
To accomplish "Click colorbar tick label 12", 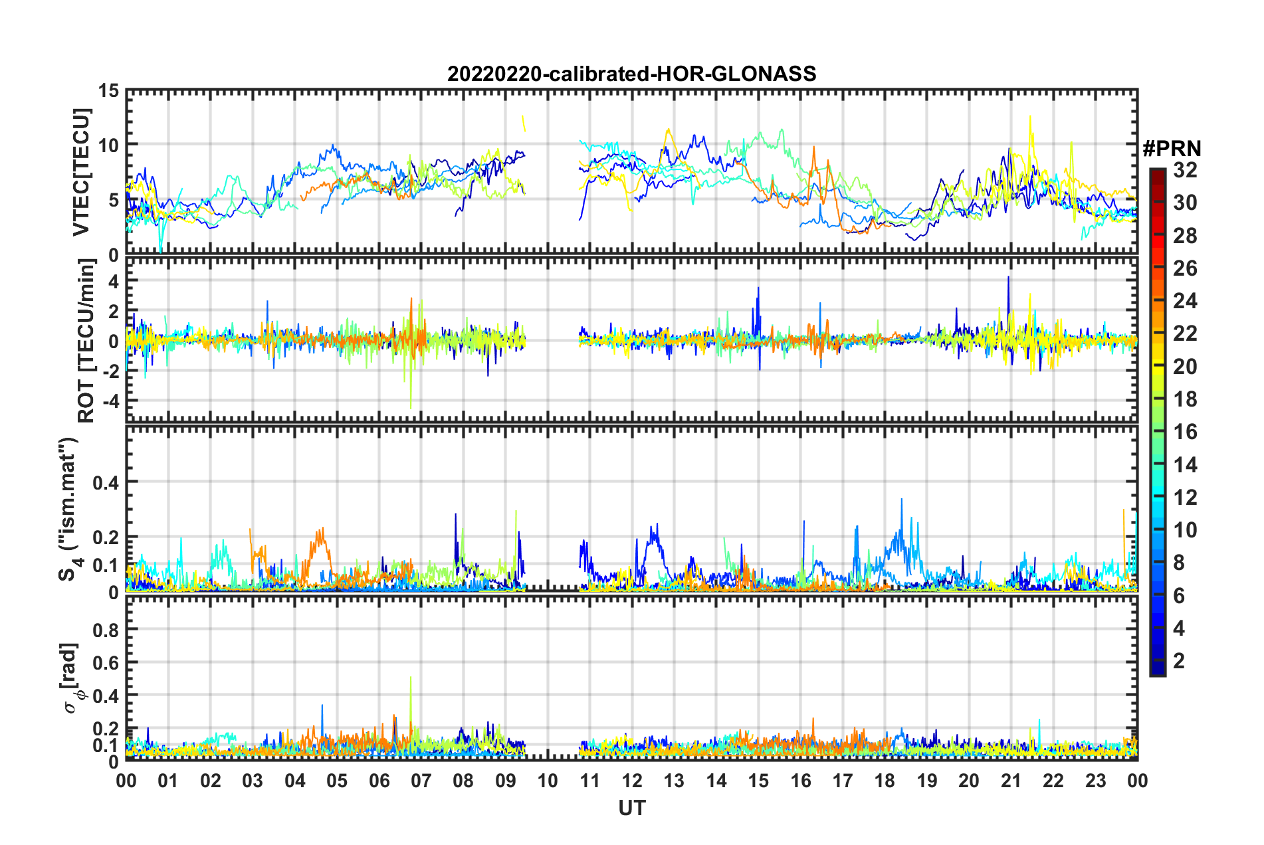I will pyautogui.click(x=1185, y=498).
